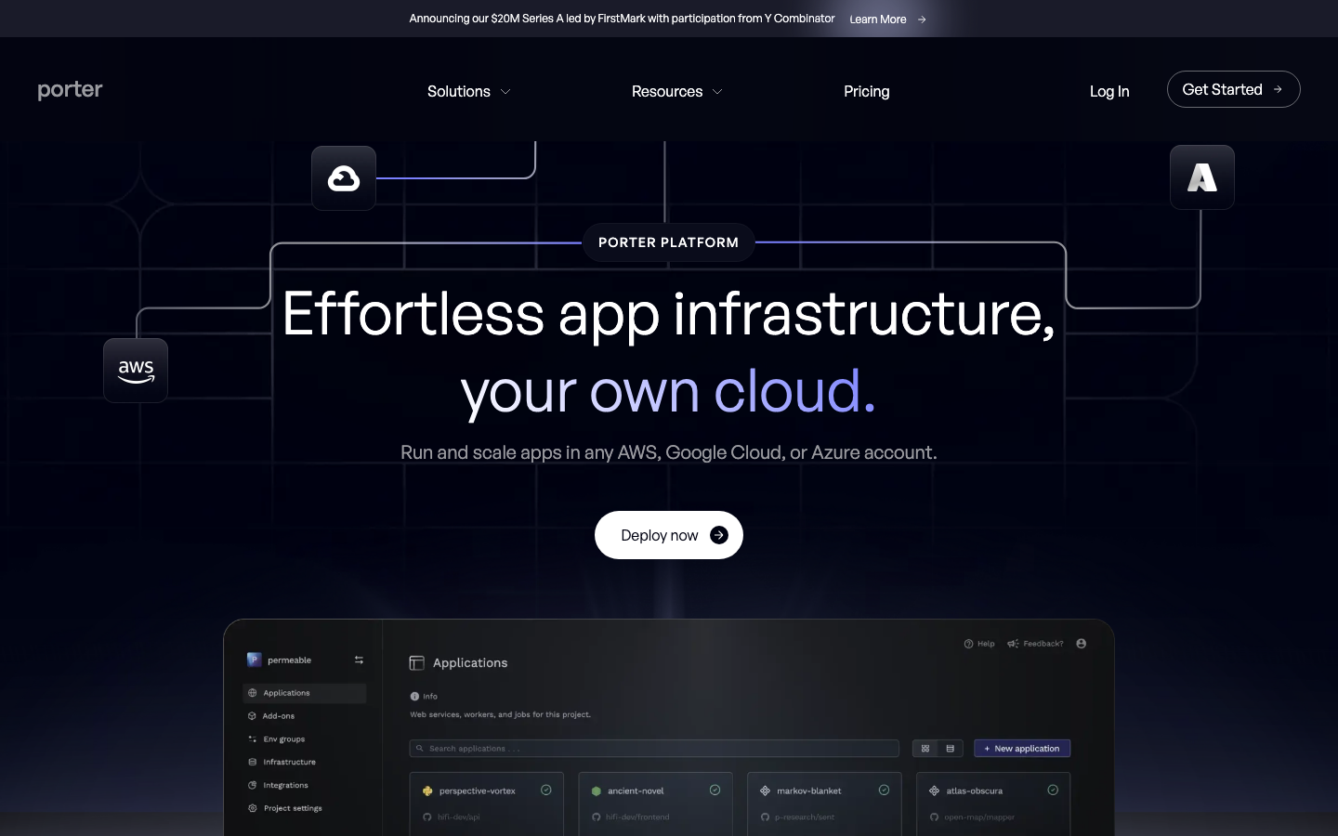Click the Applications heading window icon

416,663
